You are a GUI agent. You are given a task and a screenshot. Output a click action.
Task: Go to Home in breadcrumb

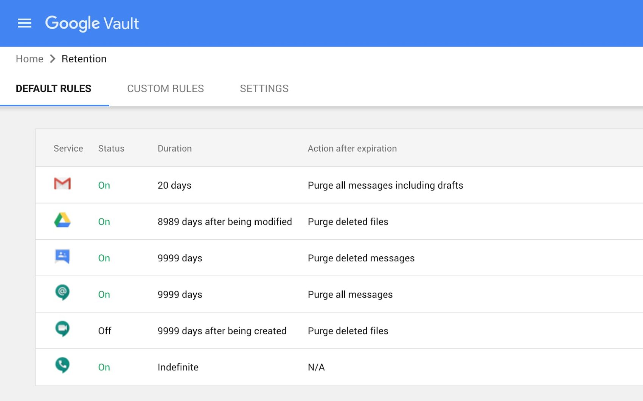[x=30, y=59]
